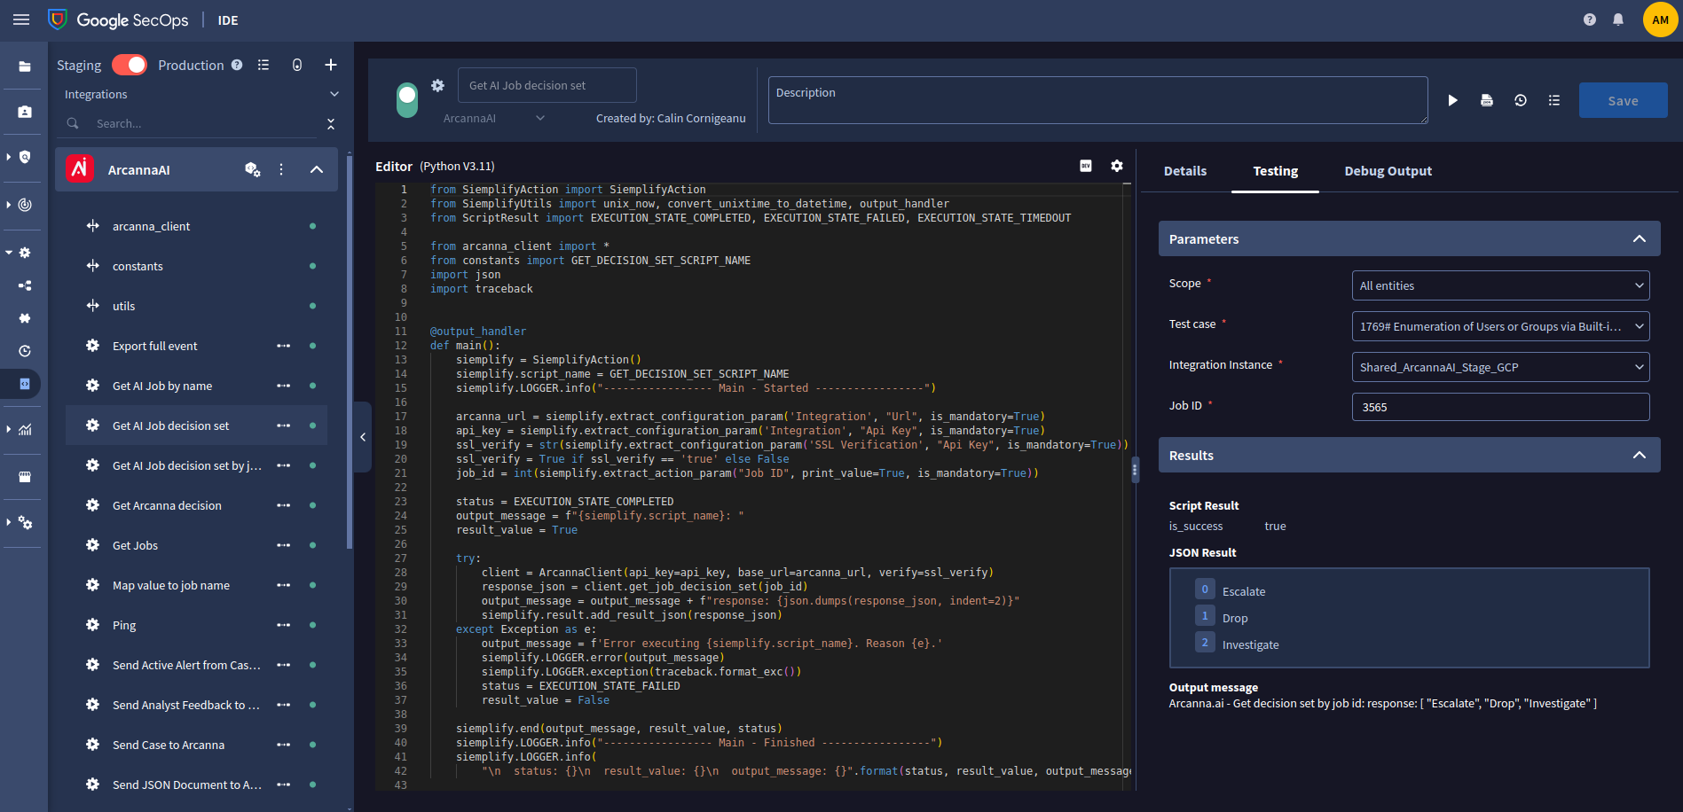The image size is (1683, 812).
Task: Switch to the Details tab
Action: 1185,171
